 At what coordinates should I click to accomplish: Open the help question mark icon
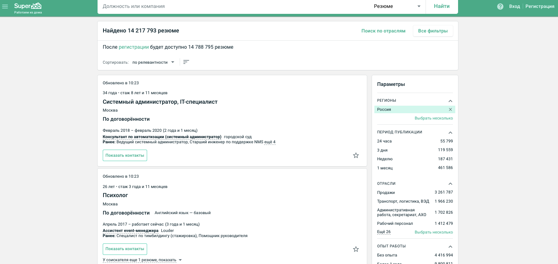[500, 6]
